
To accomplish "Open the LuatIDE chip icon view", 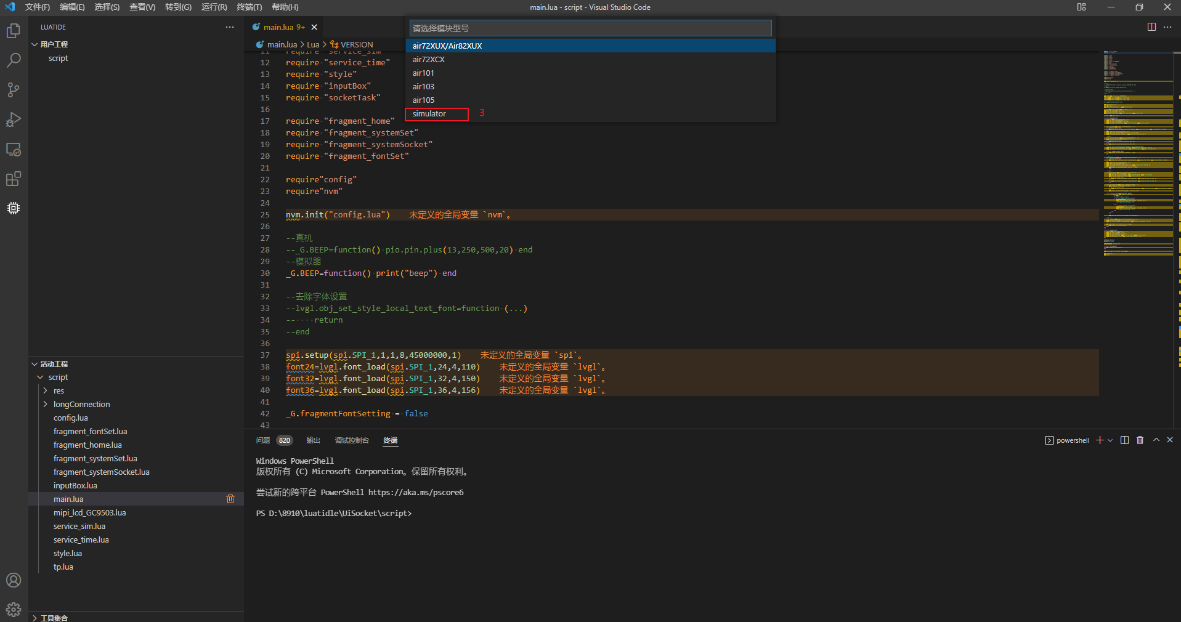I will coord(14,208).
